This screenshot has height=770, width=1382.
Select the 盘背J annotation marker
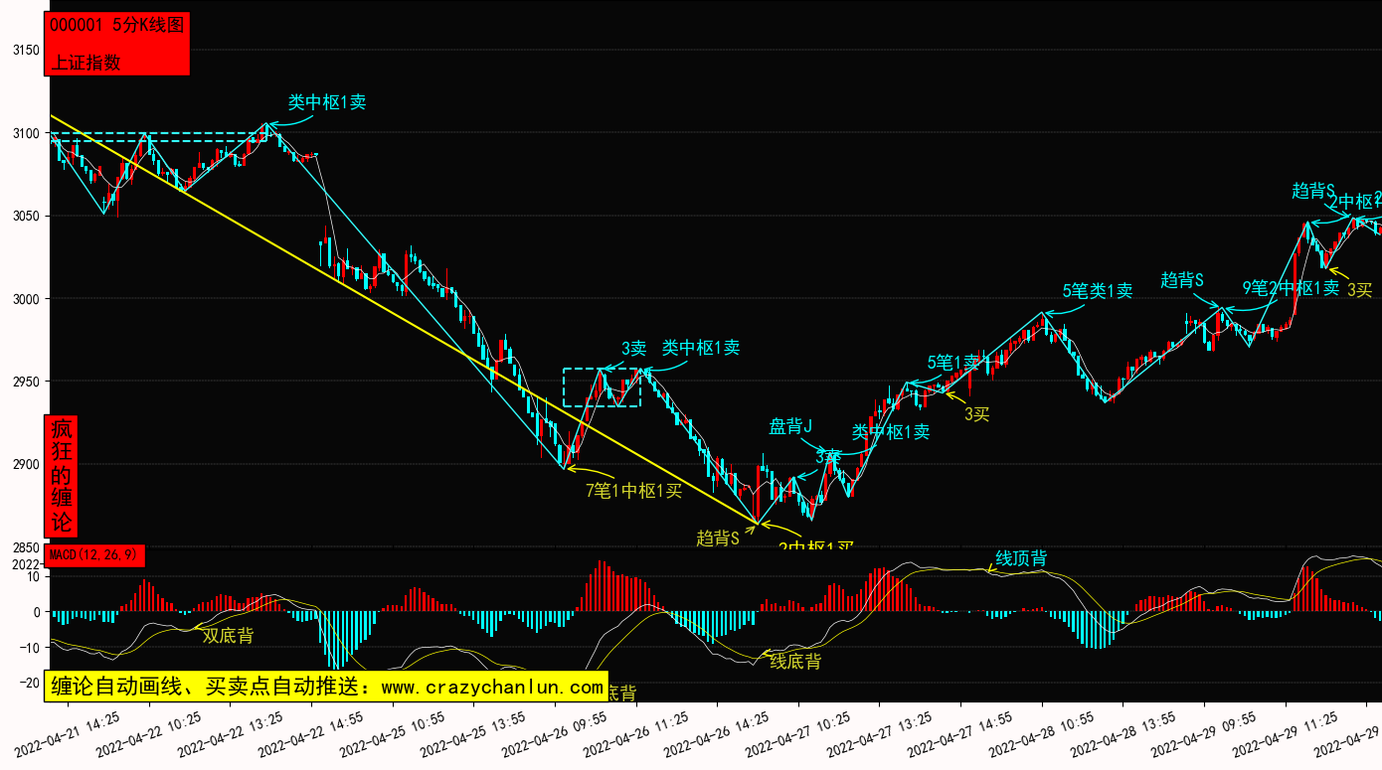click(x=790, y=427)
